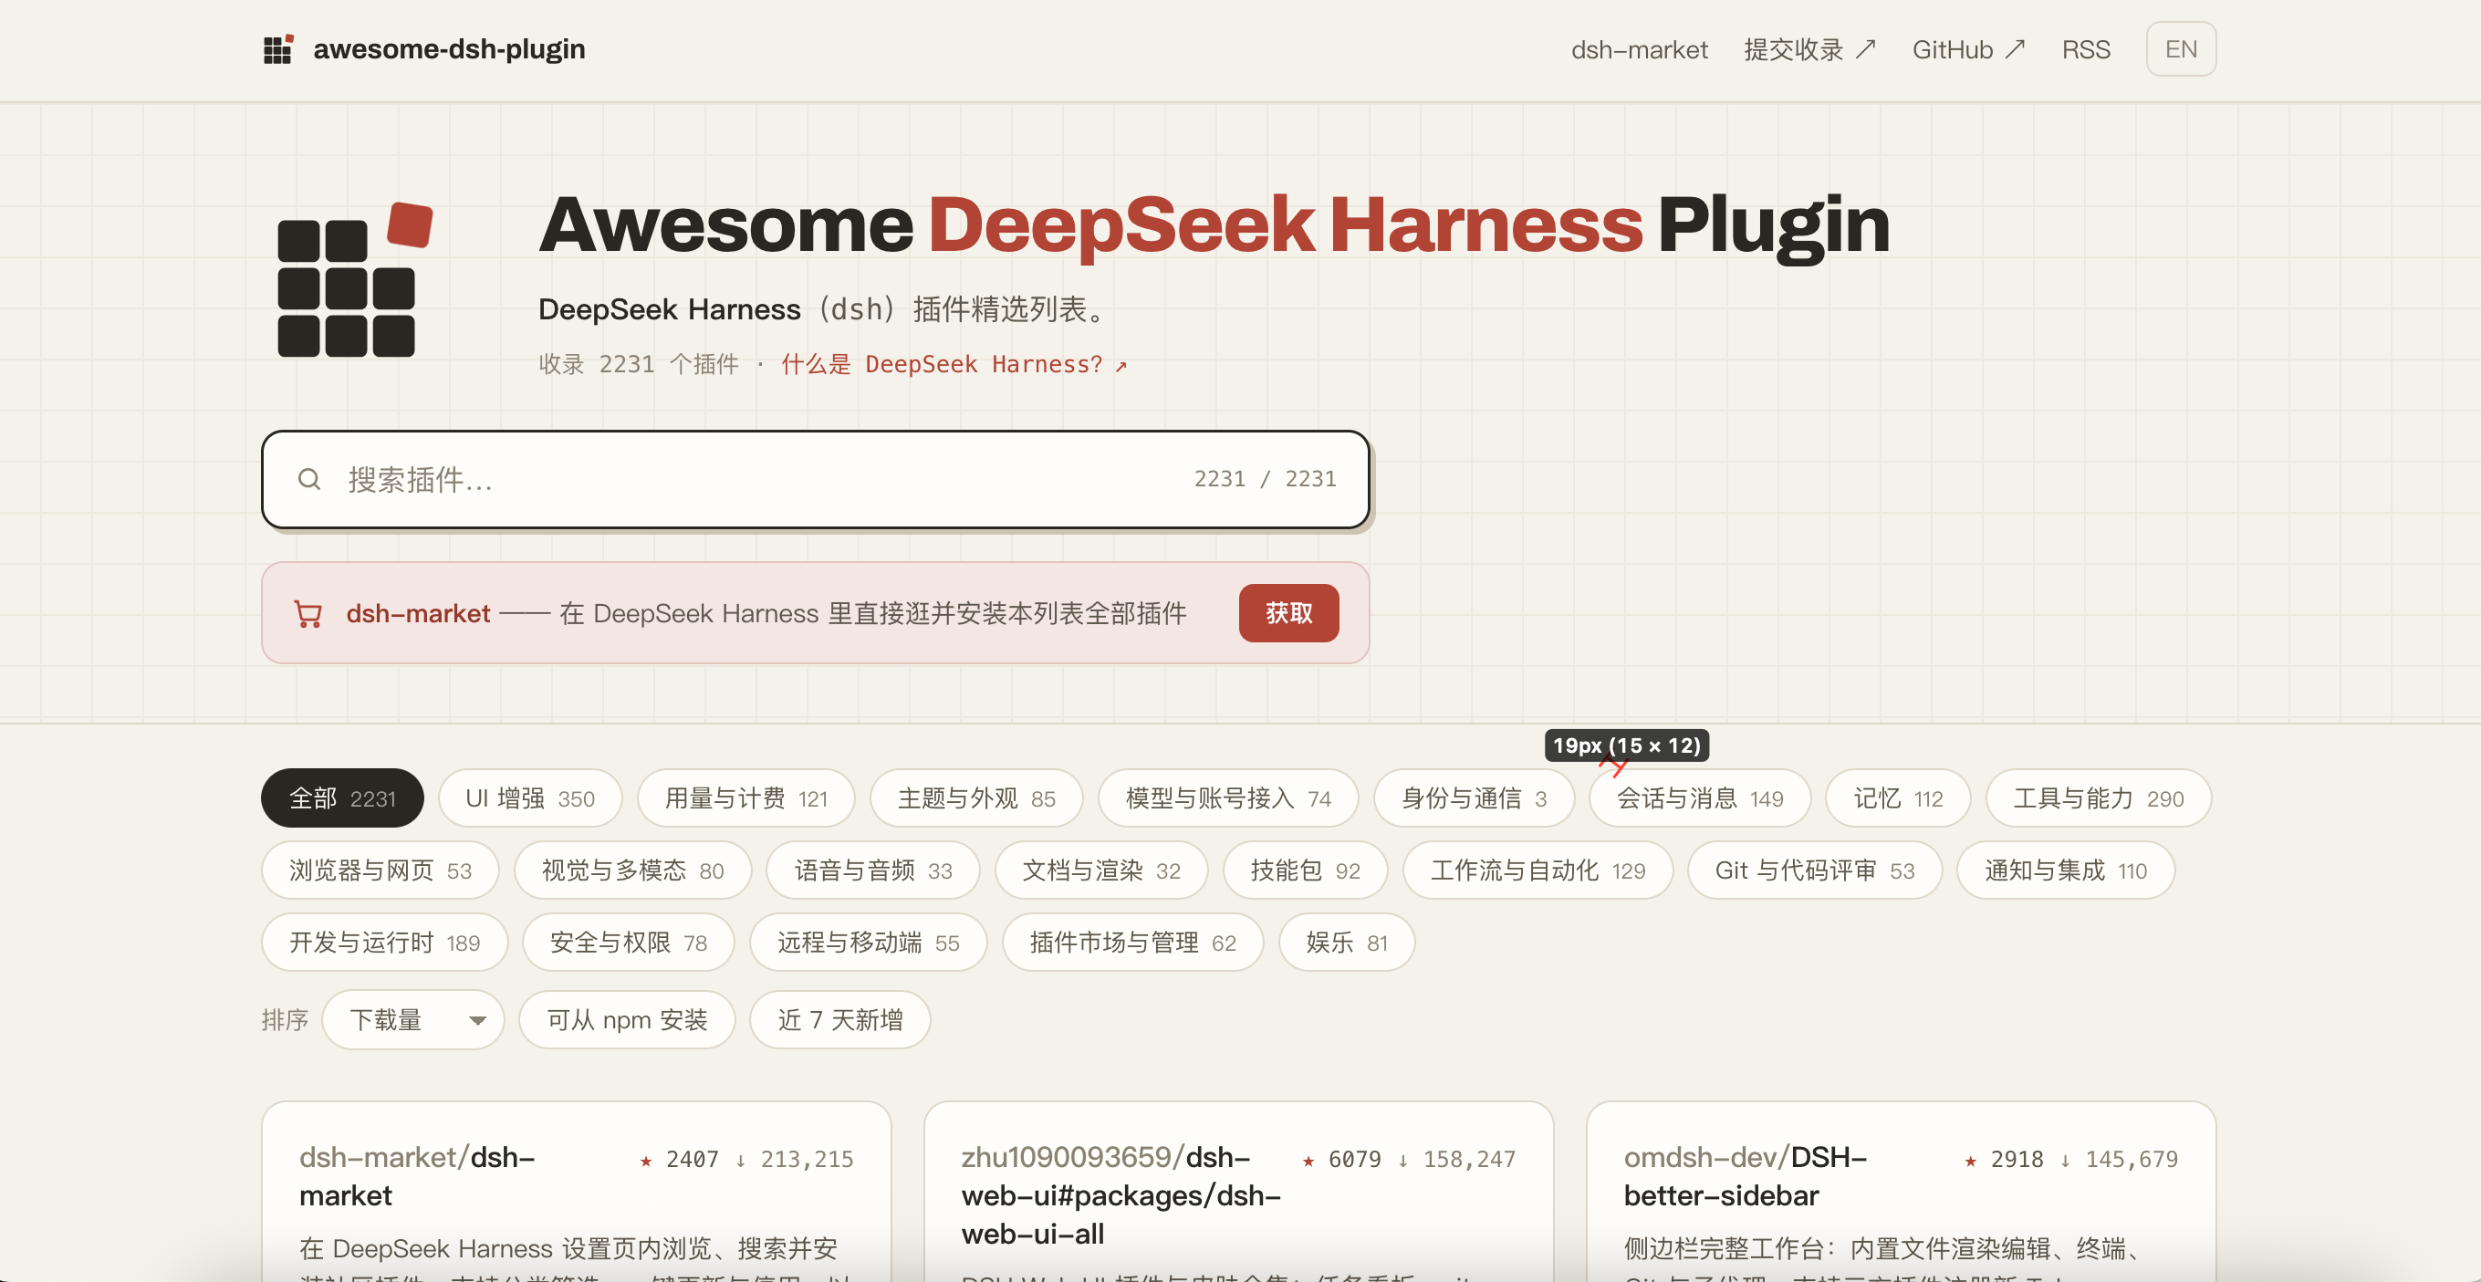Select the 全部 2231 category
Viewport: 2481px width, 1282px height.
(x=342, y=798)
